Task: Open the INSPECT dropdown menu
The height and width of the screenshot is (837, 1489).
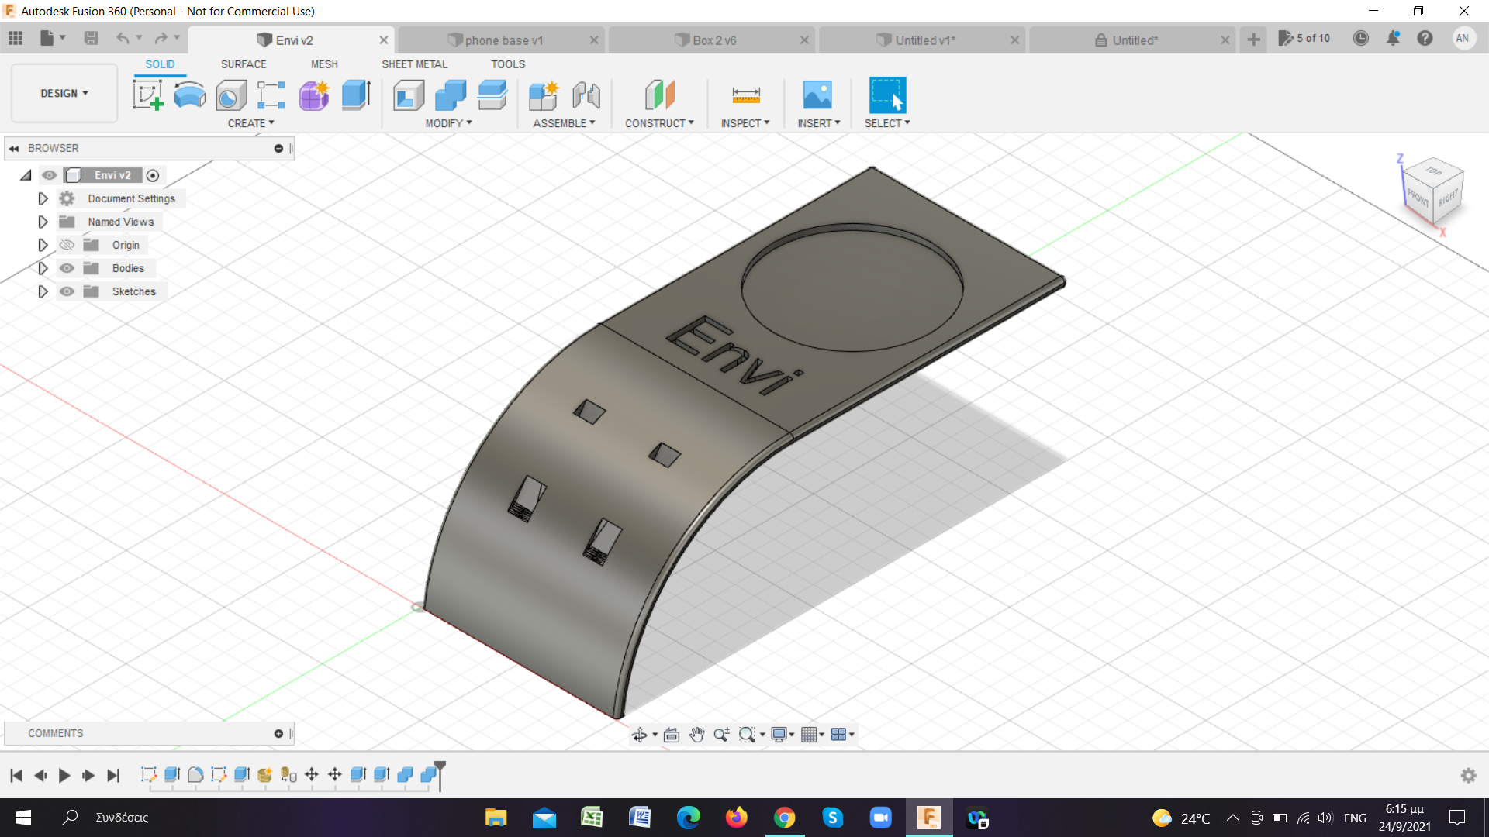Action: (x=744, y=123)
